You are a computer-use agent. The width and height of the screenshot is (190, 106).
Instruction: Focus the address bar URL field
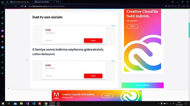pos(46,6)
